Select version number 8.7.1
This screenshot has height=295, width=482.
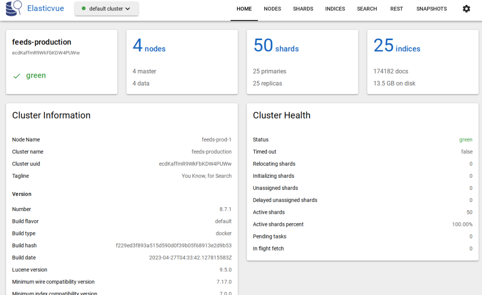225,209
